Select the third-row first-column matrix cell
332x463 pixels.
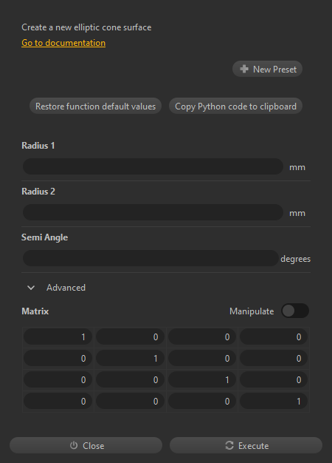tap(58, 379)
